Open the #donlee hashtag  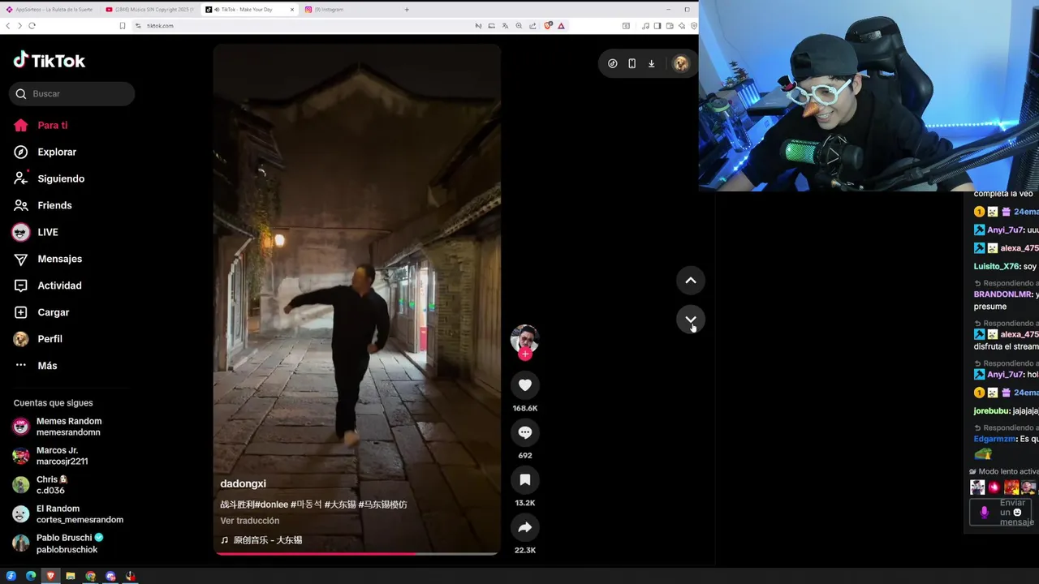[x=273, y=505]
